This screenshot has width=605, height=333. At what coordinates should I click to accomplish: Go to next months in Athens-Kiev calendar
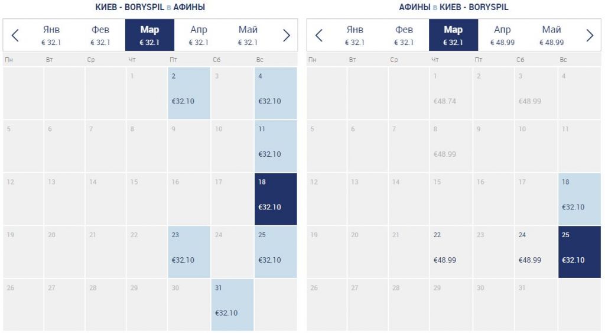[590, 35]
